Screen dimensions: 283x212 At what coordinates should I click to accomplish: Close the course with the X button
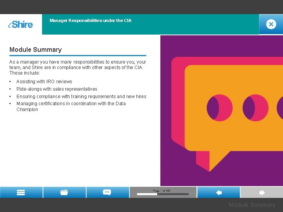[271, 24]
